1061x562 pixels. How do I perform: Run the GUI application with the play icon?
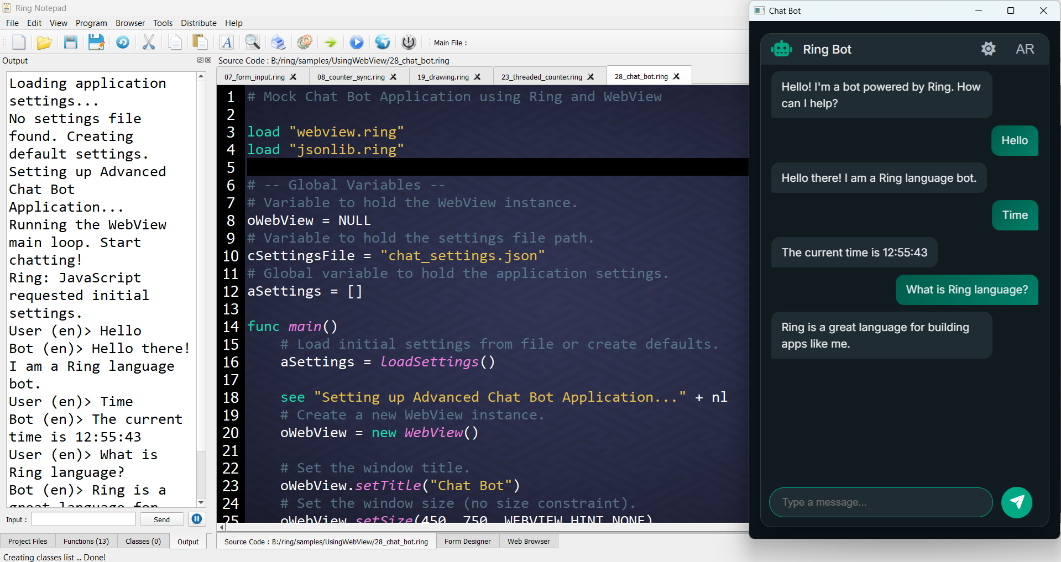pyautogui.click(x=357, y=42)
